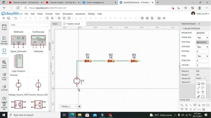Select the Net Port tool in Wiring Tools
Image resolution: width=211 pixels, height=118 pixels.
208,105
